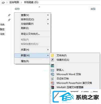Click the 类型 column header
Viewport: 101px width, 104px height.
tap(93, 9)
